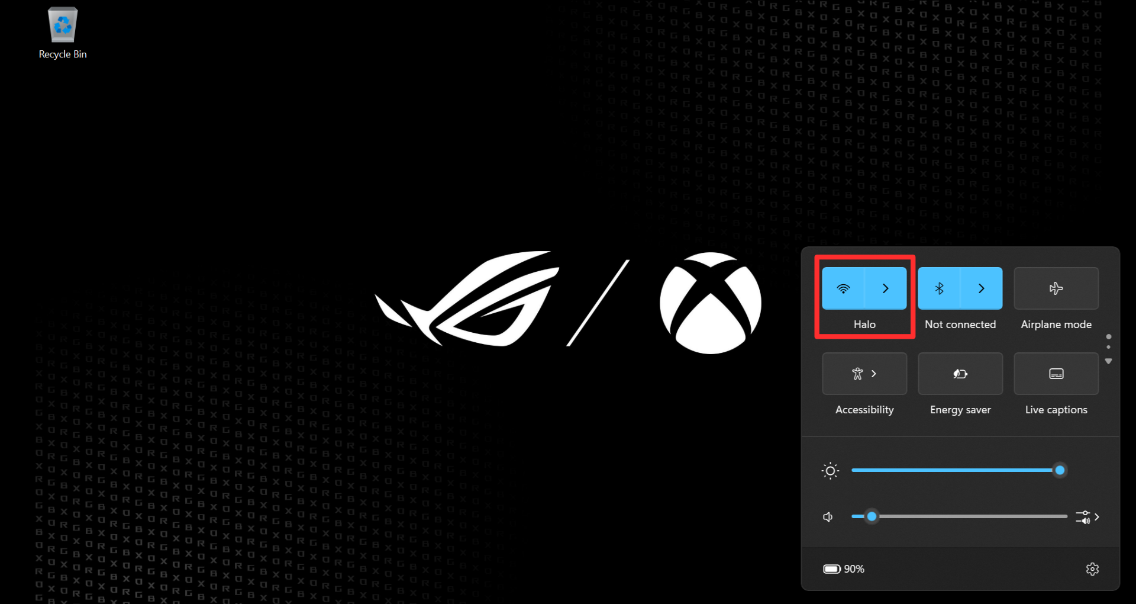Click the 90% battery label
The height and width of the screenshot is (604, 1136).
coord(854,568)
